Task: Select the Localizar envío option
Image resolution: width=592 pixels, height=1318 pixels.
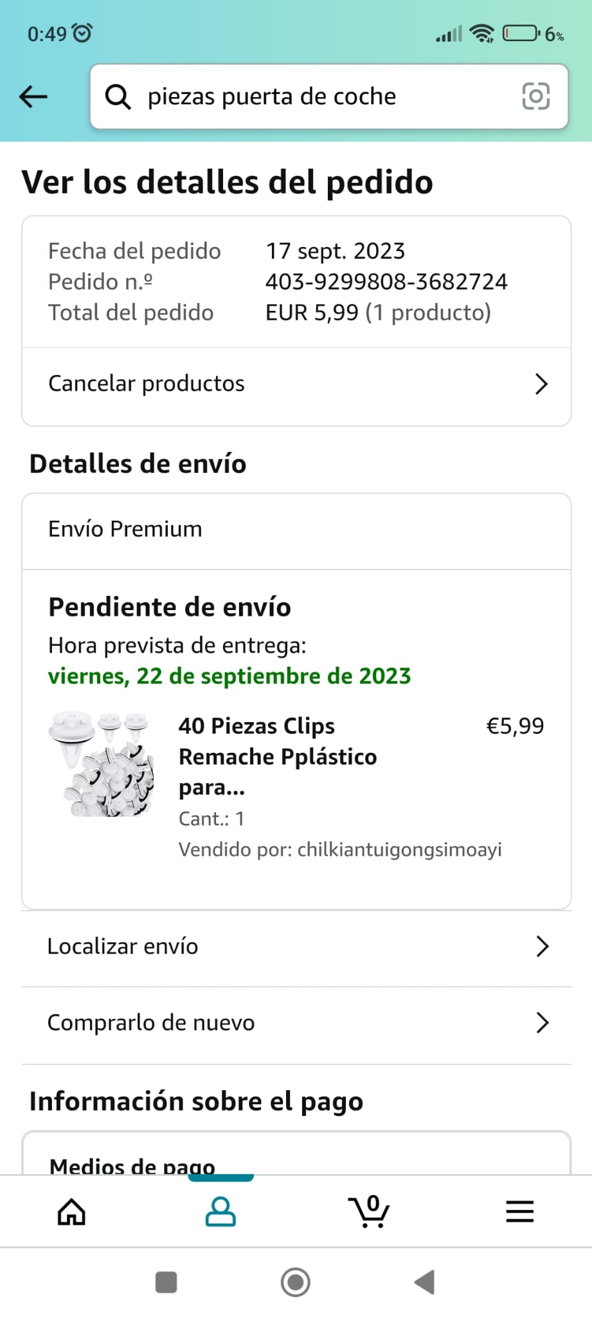Action: [123, 947]
